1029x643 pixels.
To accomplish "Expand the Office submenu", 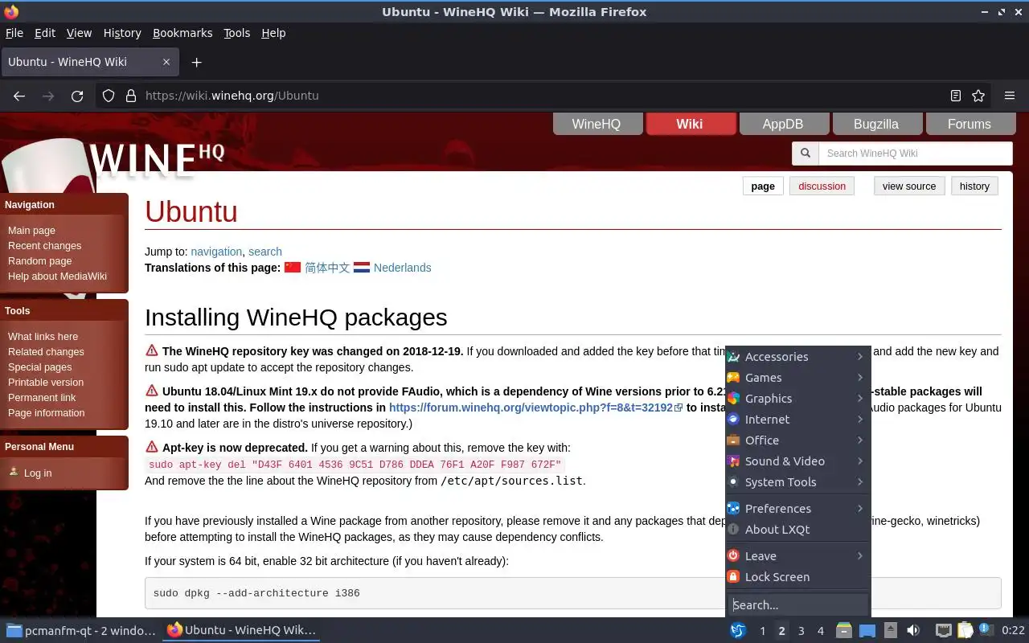I will pos(797,440).
